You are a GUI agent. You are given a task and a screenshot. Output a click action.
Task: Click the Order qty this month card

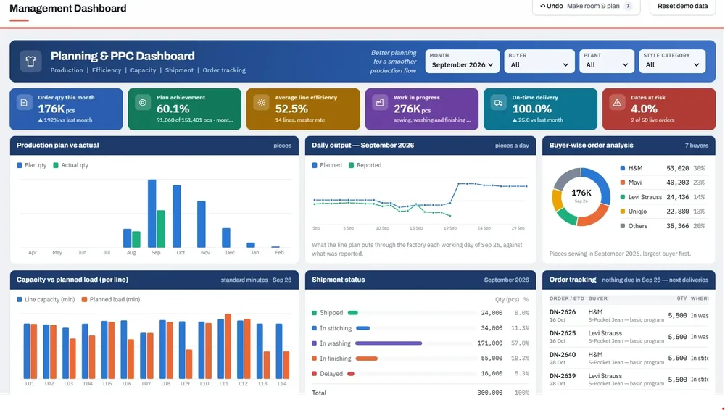[66, 109]
